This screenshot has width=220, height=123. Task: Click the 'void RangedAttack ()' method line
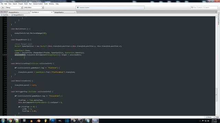click(21, 40)
